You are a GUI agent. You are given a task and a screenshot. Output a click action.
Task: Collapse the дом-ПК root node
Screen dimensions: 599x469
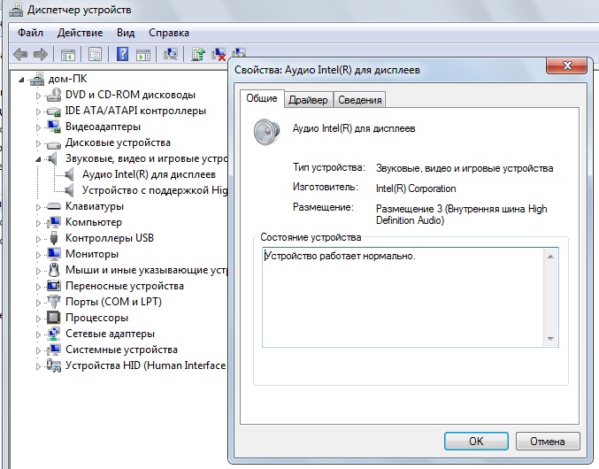coord(22,80)
